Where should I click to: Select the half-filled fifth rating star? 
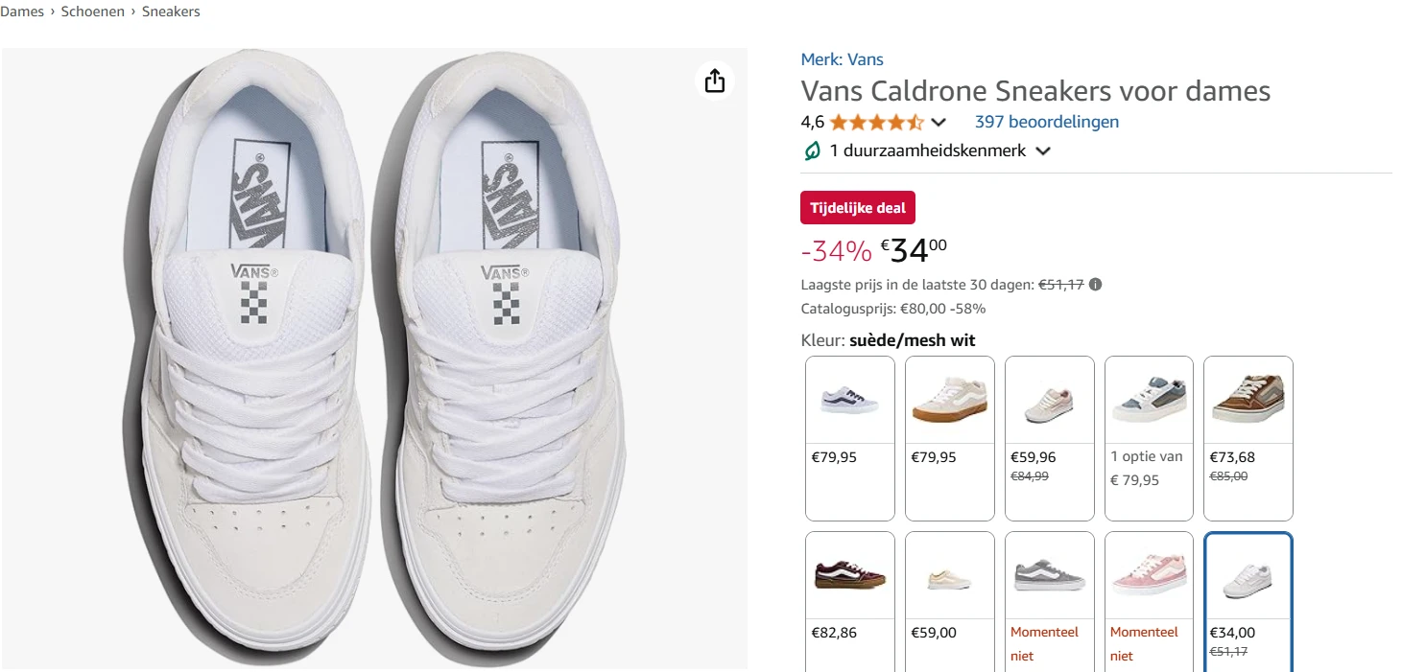pos(916,122)
